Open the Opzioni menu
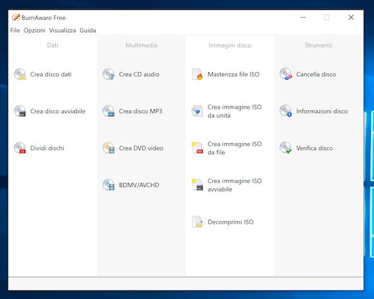Image resolution: width=374 pixels, height=299 pixels. (34, 31)
